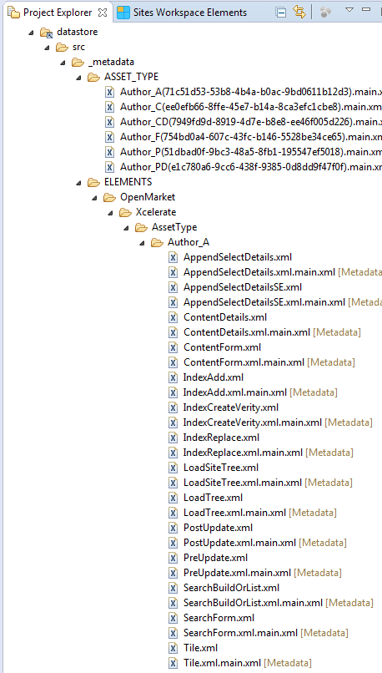Click XML icon beside AppendSelectDetails.xml
Image resolution: width=382 pixels, height=673 pixels.
click(173, 257)
